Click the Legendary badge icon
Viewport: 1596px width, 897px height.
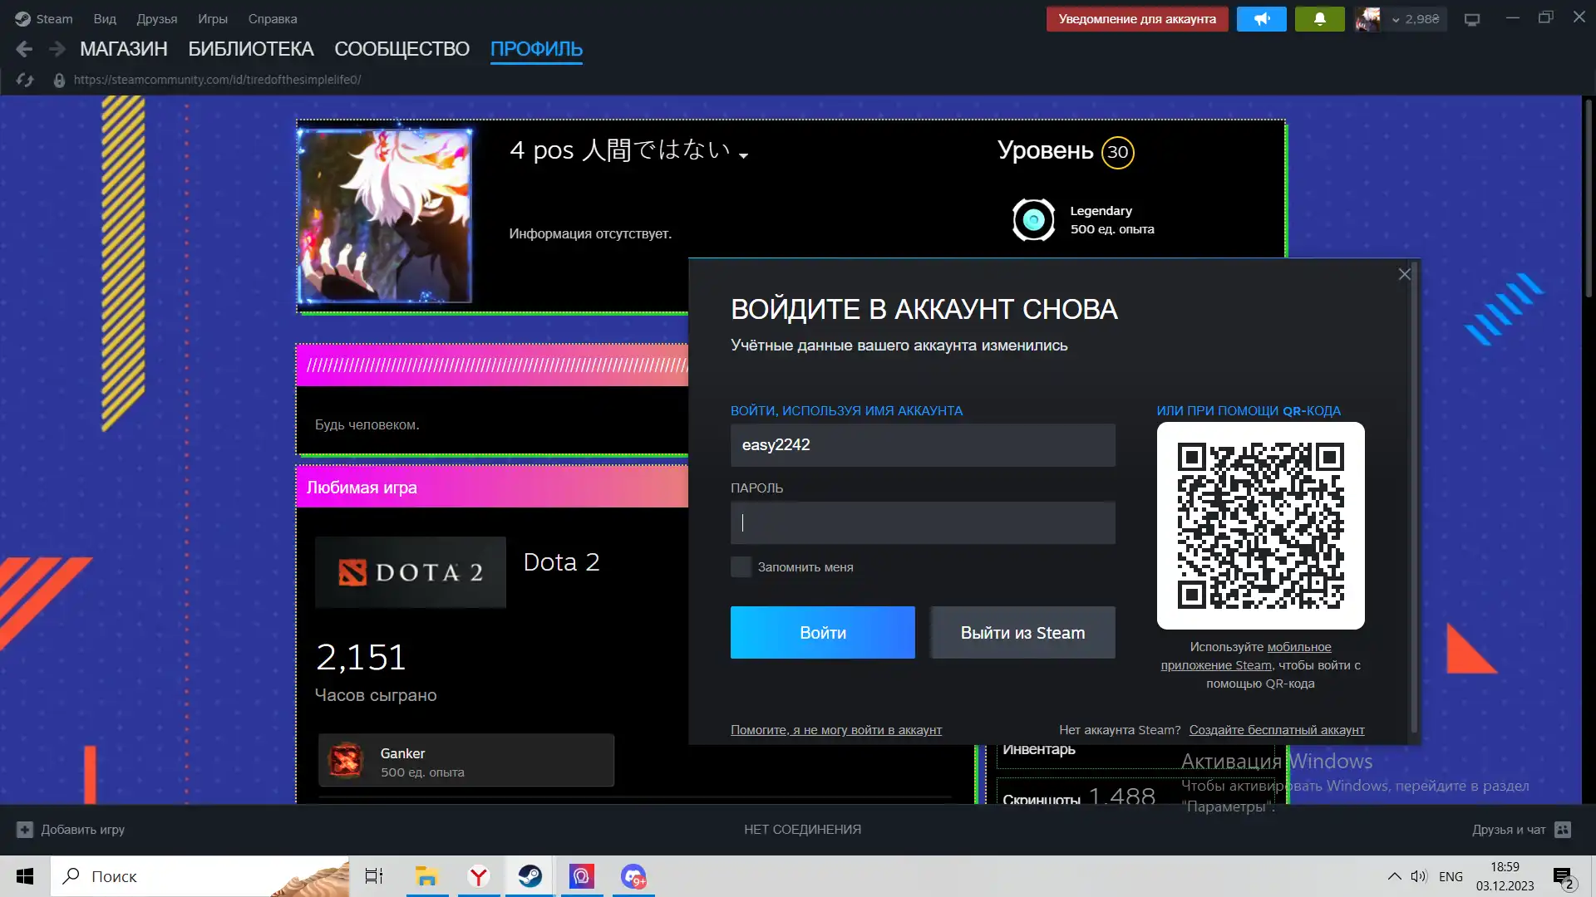point(1033,219)
